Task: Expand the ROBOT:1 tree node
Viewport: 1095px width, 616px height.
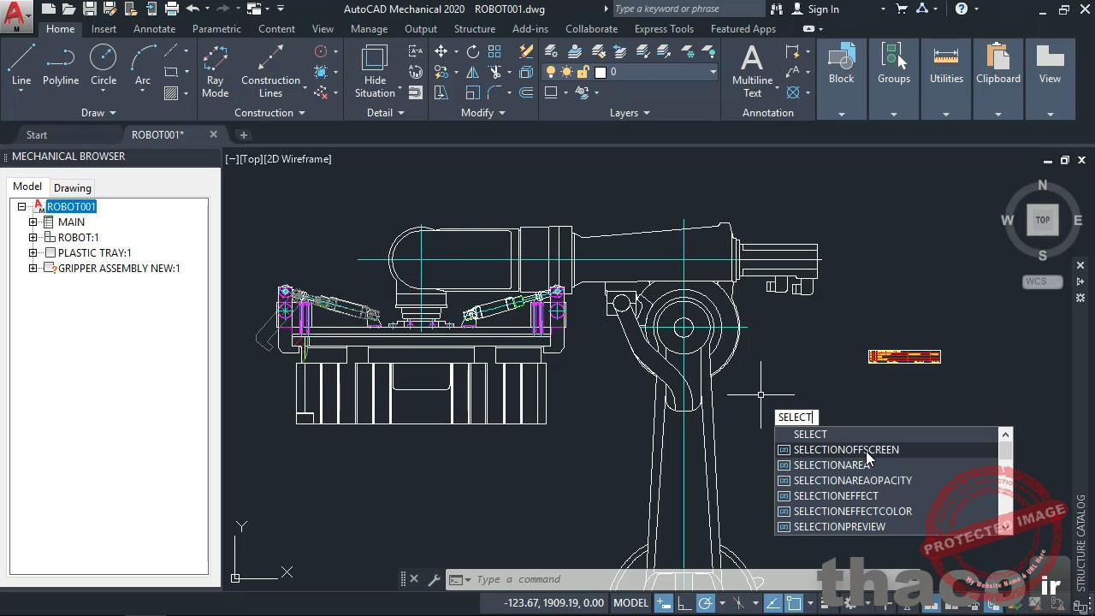Action: 33,238
